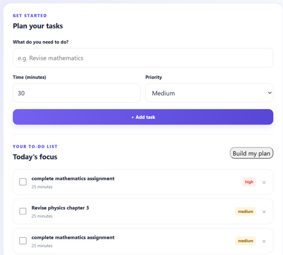Click the 25 minutes text under Revise physics
The width and height of the screenshot is (283, 255).
click(x=42, y=216)
